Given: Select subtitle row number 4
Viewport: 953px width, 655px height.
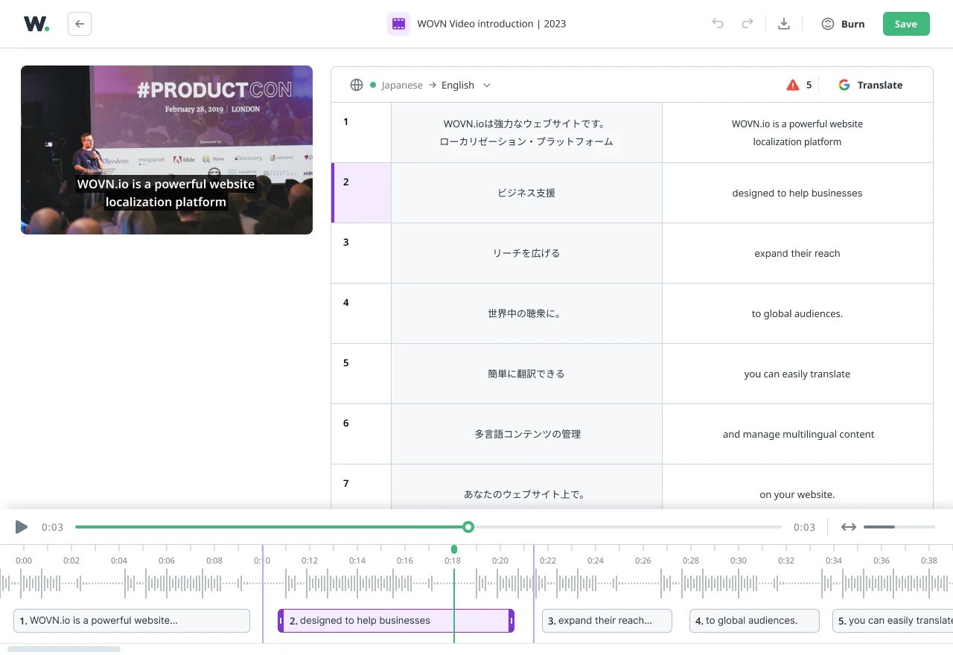Looking at the screenshot, I should [361, 313].
